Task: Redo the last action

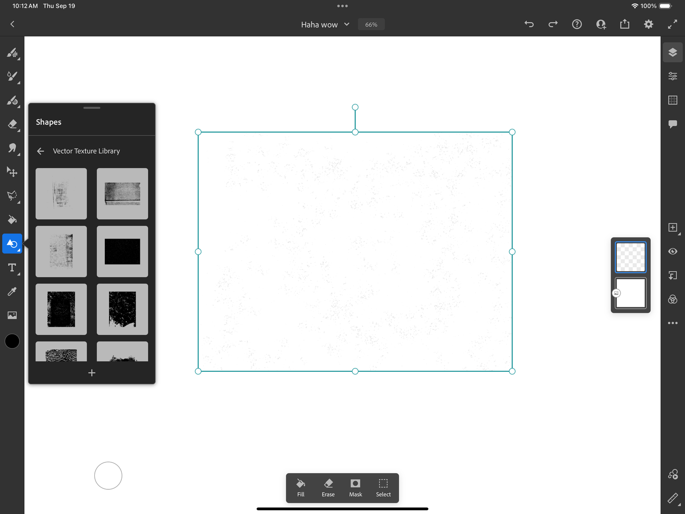Action: coord(553,24)
